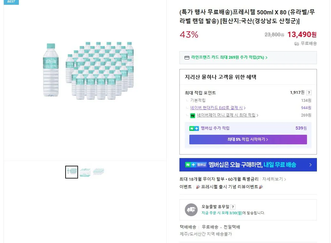Select the first product thumbnail below the image
The height and width of the screenshot is (243, 331).
pyautogui.click(x=72, y=172)
